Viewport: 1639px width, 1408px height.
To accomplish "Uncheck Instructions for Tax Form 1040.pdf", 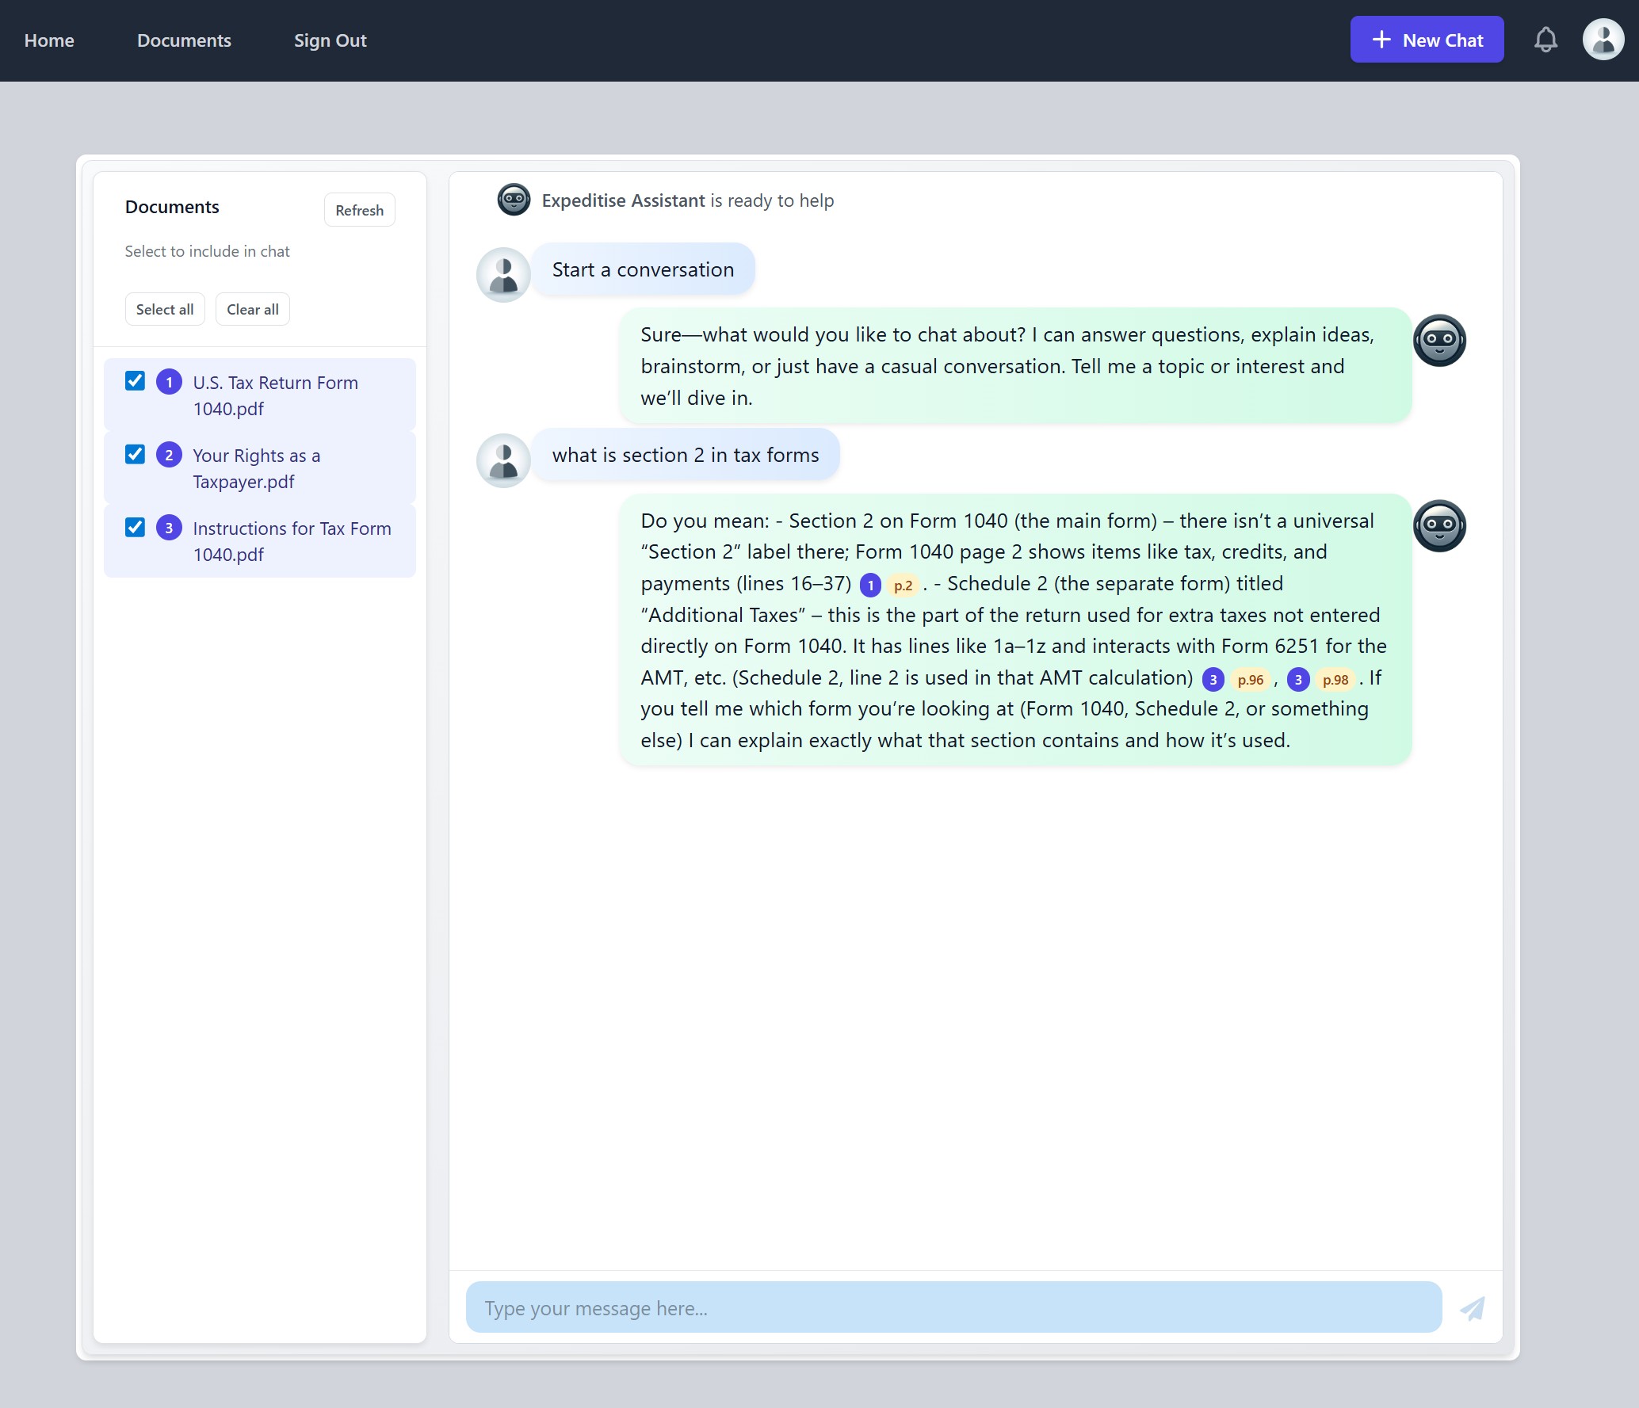I will 135,527.
